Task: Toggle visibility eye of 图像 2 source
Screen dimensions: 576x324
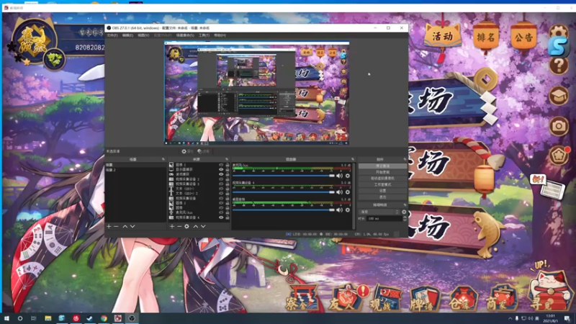Action: [221, 165]
